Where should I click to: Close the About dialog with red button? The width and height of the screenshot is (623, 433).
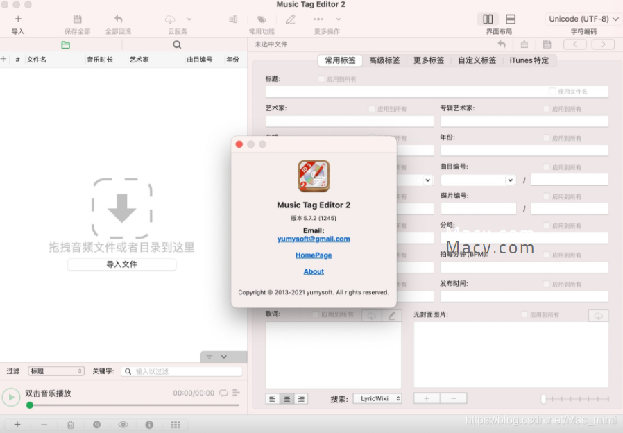pos(239,144)
